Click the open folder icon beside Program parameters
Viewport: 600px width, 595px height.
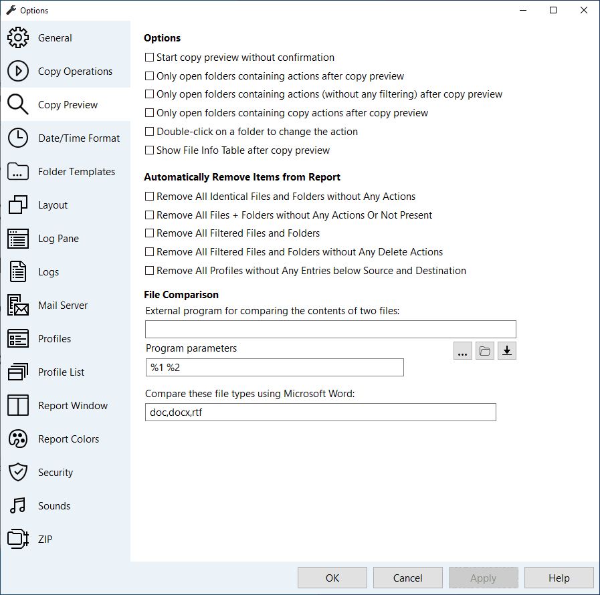click(484, 350)
